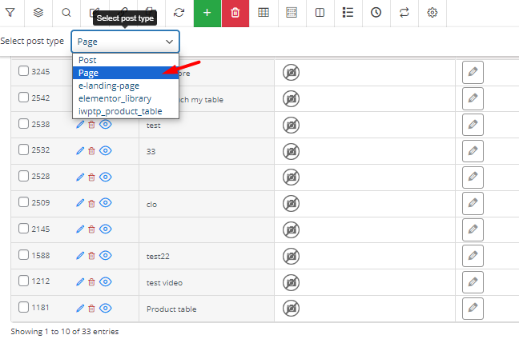Image resolution: width=519 pixels, height=339 pixels.
Task: Click the layers stack toolbar icon
Action: pos(38,13)
